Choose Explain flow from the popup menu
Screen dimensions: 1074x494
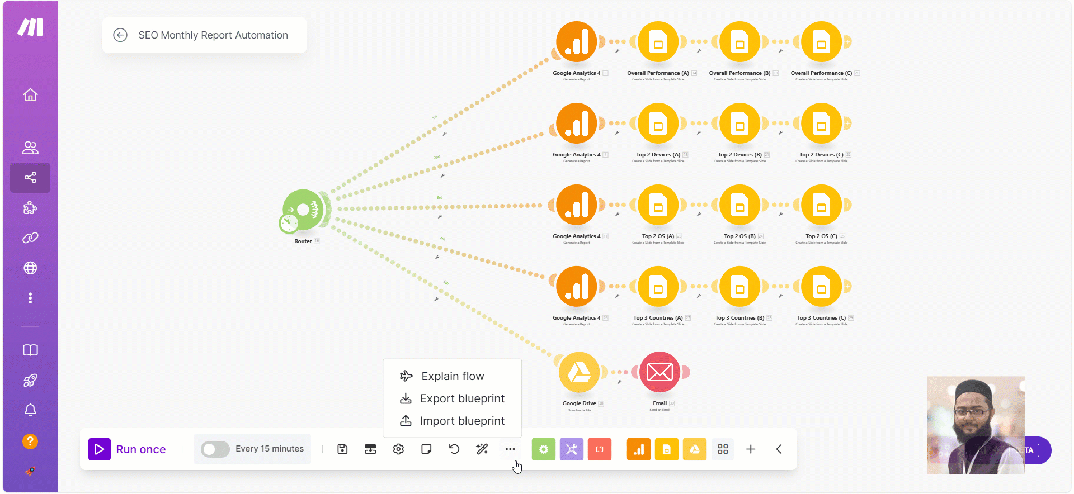tap(453, 376)
